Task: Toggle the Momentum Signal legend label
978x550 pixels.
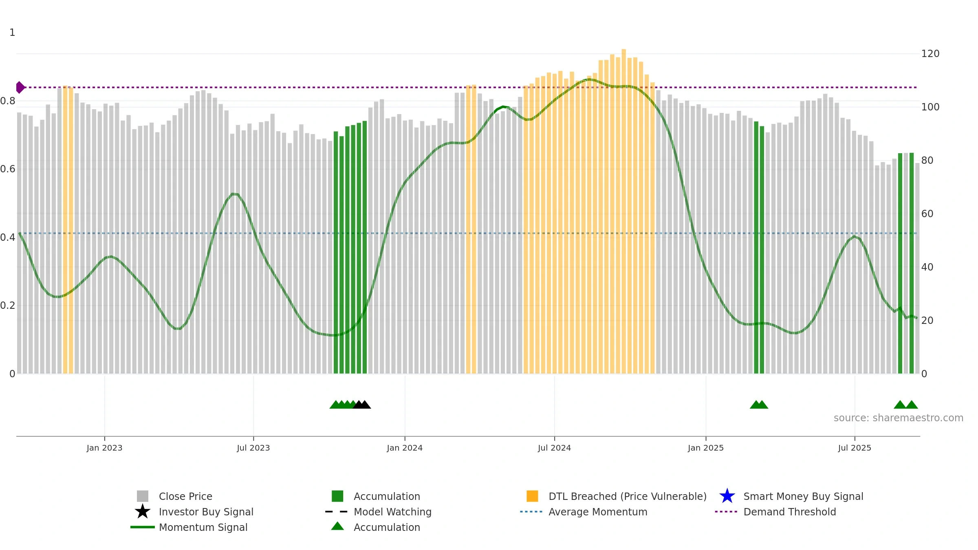Action: [203, 527]
